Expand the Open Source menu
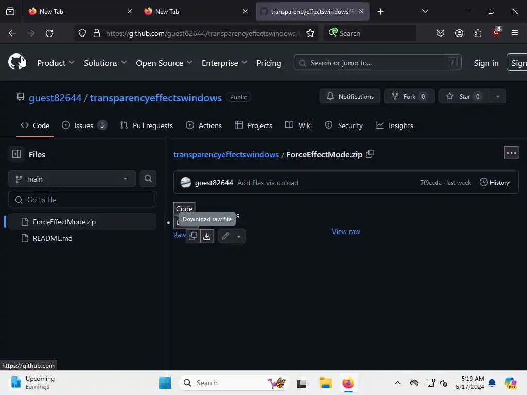The height and width of the screenshot is (395, 527). [x=164, y=63]
